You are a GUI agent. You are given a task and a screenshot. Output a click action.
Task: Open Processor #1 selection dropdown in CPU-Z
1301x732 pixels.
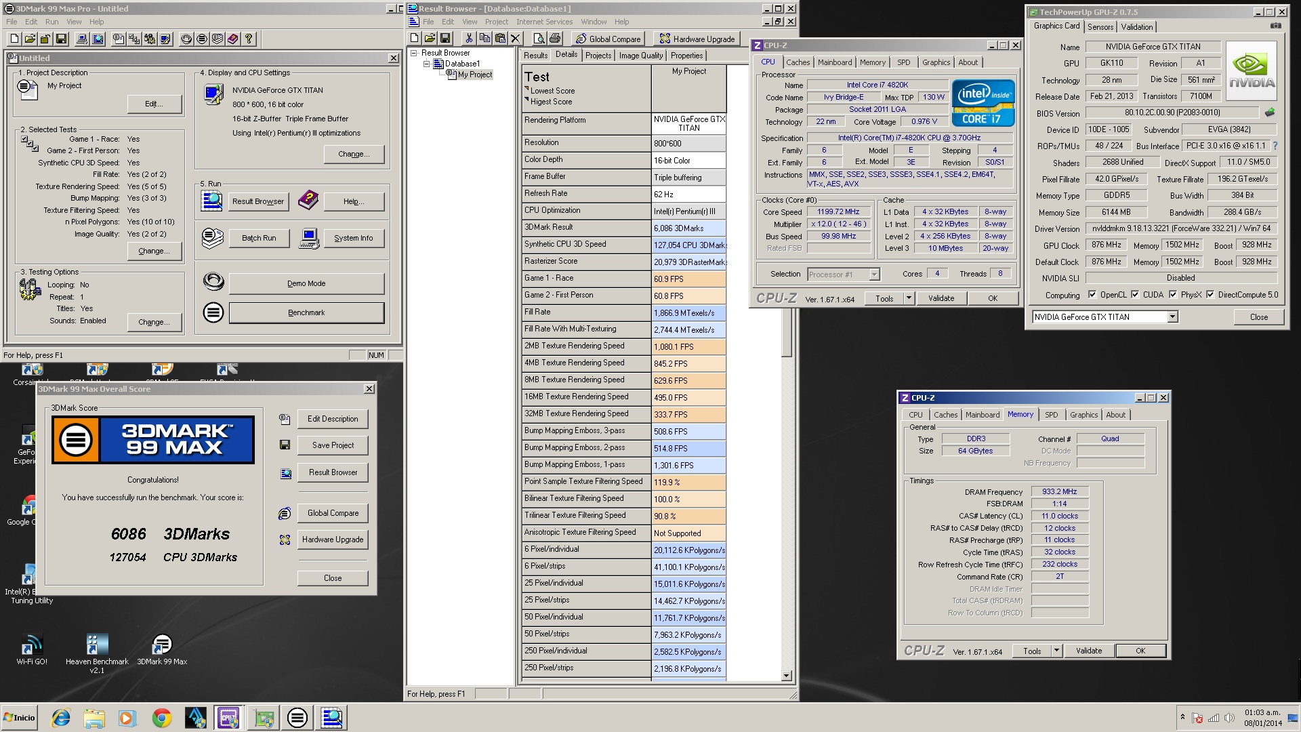pos(874,274)
